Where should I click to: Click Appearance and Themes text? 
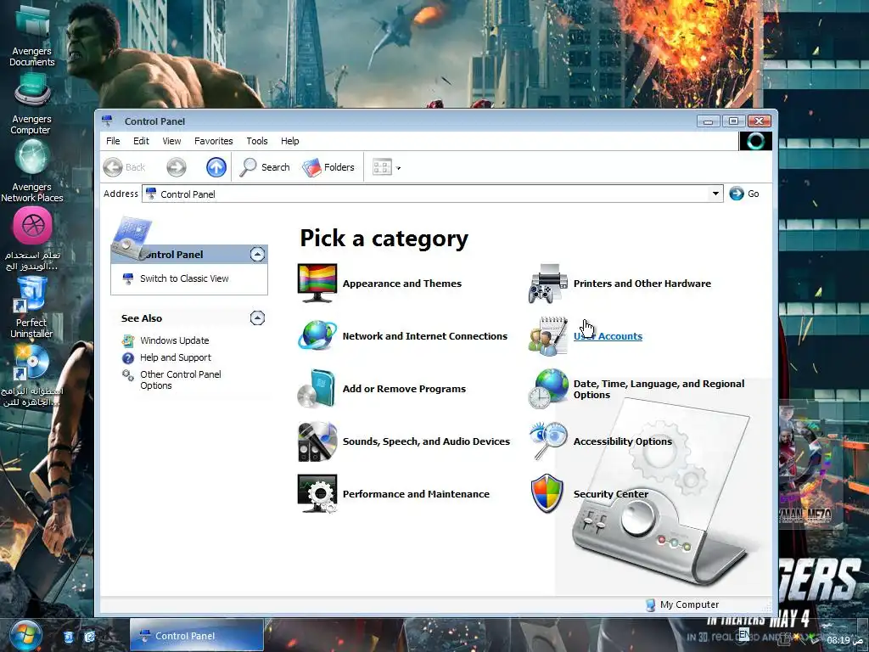(401, 284)
